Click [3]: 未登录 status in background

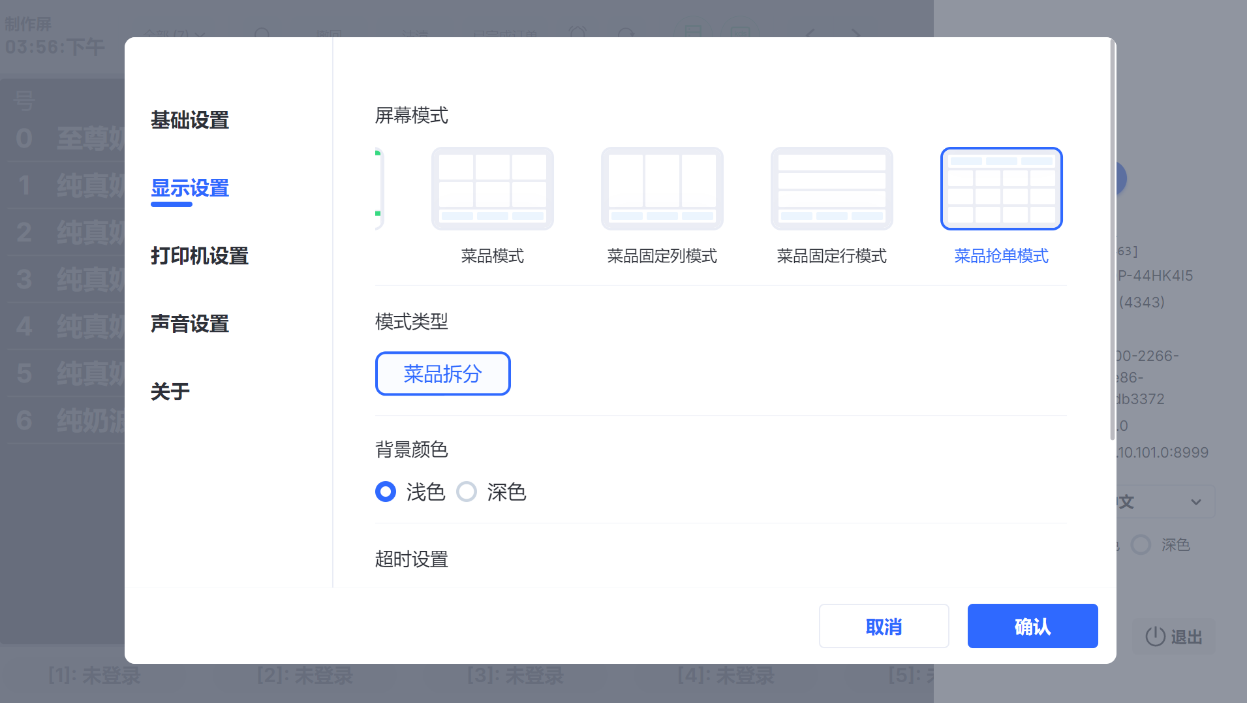(516, 675)
